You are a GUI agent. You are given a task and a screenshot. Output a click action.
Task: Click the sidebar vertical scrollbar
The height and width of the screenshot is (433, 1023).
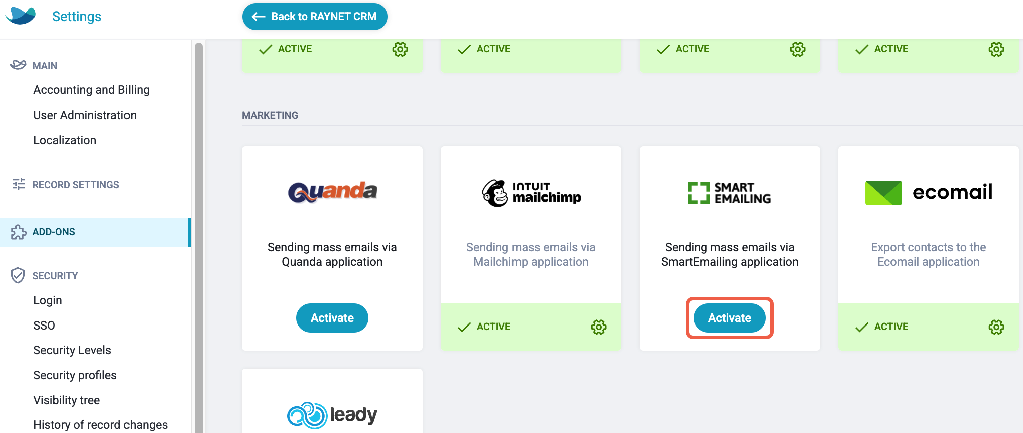pyautogui.click(x=198, y=236)
